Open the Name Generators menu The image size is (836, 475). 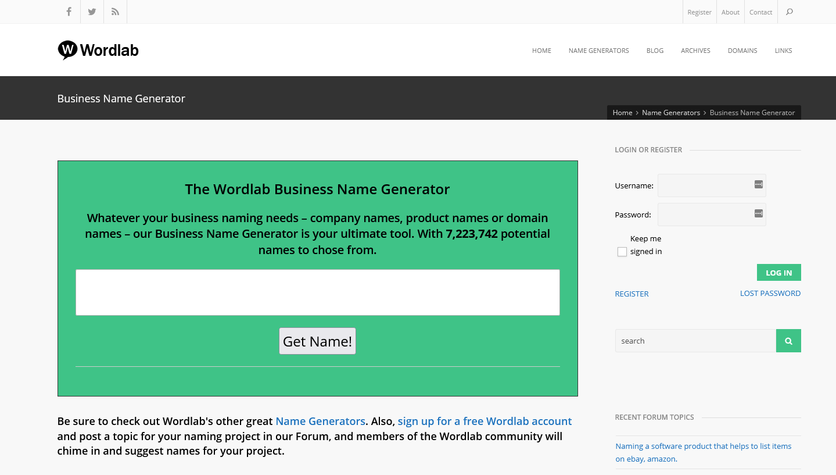(598, 51)
